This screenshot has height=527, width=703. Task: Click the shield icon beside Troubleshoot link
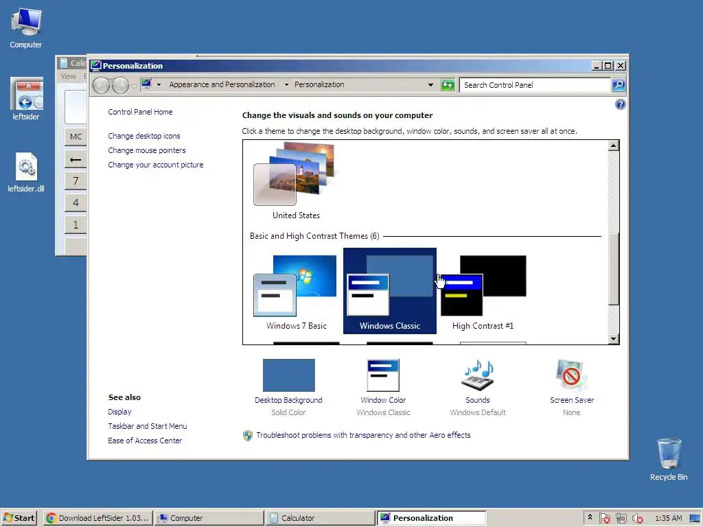point(247,436)
